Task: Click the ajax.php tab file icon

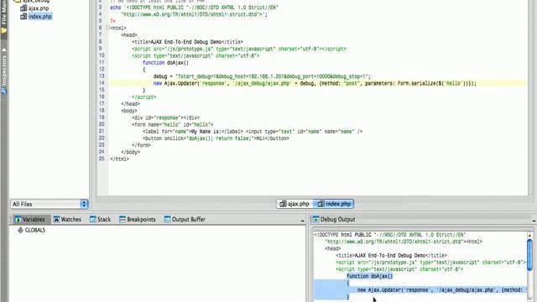Action: coord(283,204)
